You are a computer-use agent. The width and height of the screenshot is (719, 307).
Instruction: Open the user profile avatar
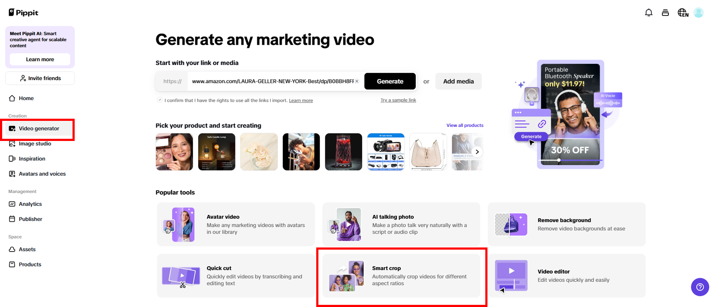[699, 13]
